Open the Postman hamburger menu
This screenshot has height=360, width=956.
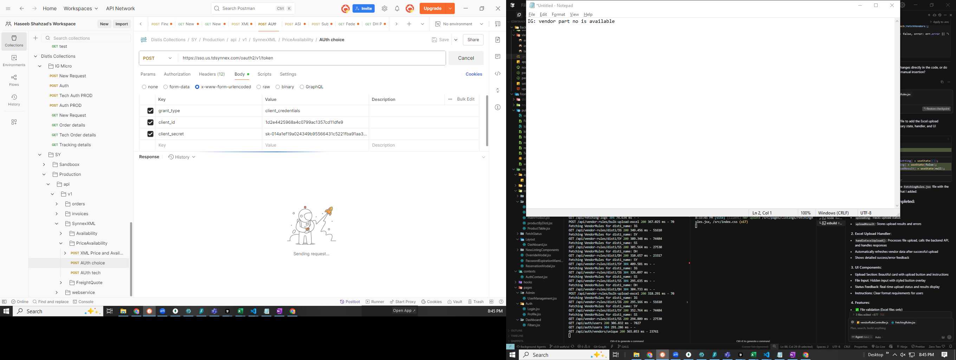point(8,8)
